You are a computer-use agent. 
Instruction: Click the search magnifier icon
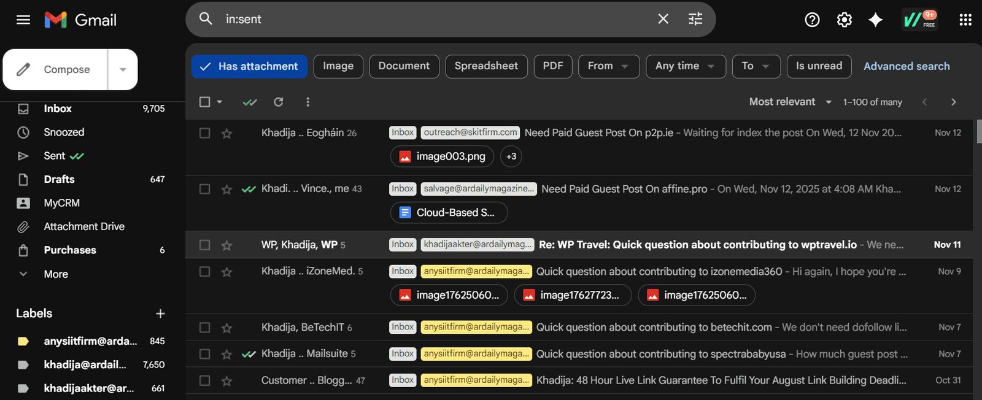tap(206, 19)
